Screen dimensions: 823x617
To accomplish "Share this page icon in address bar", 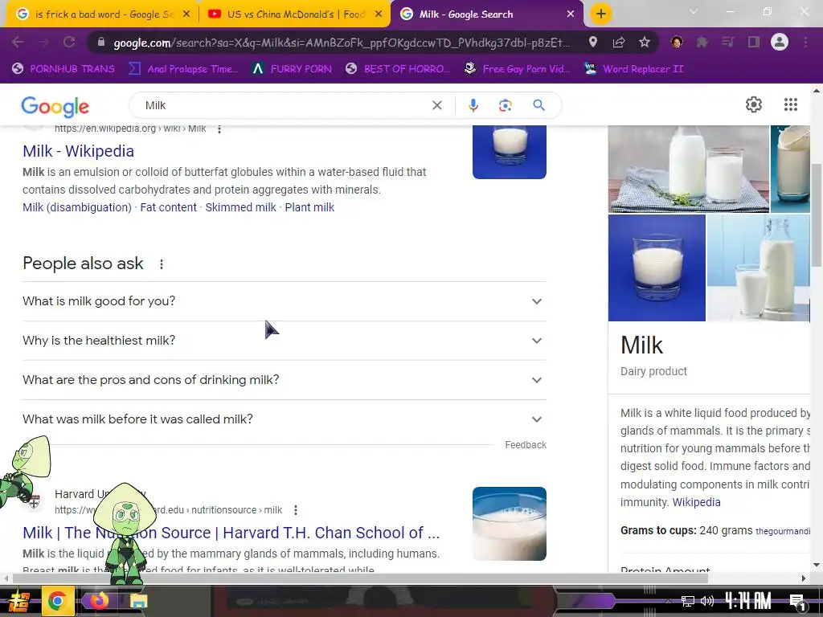I will [x=619, y=42].
